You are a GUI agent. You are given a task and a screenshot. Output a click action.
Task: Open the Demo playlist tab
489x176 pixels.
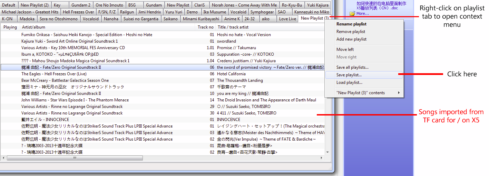[x=192, y=12]
